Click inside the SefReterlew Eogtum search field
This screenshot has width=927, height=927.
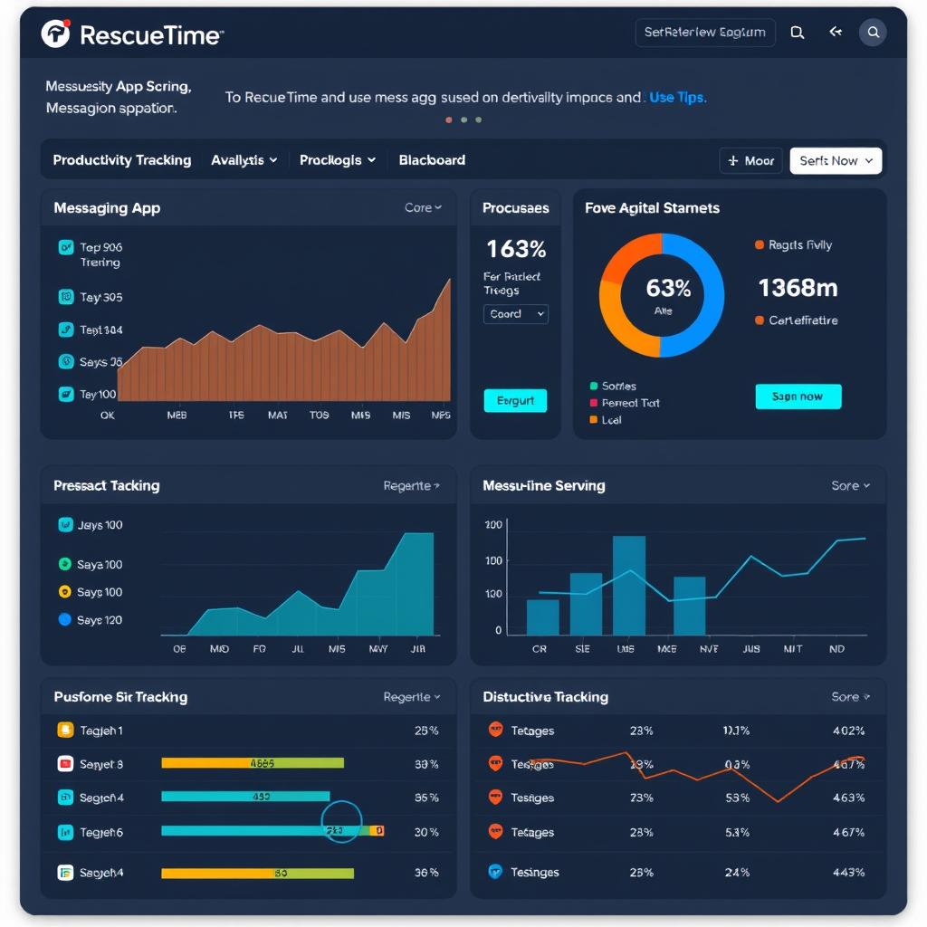coord(704,33)
